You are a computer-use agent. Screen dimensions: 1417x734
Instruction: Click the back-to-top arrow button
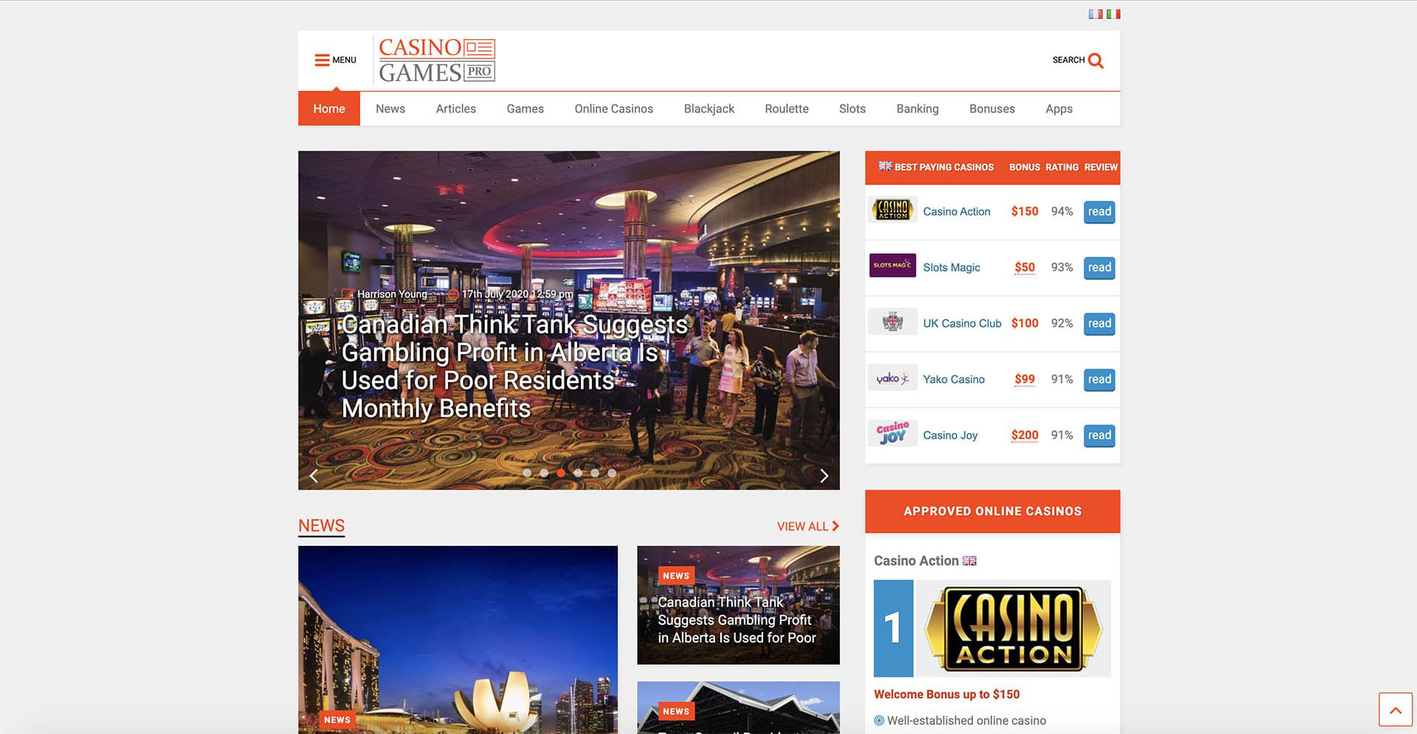[x=1396, y=710]
